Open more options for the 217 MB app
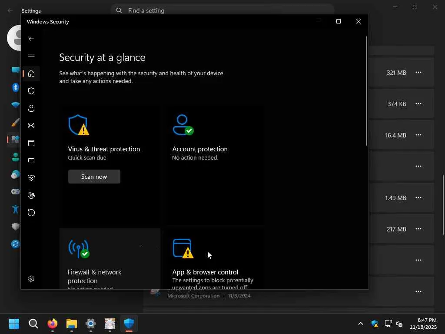445x334 pixels. [418, 229]
